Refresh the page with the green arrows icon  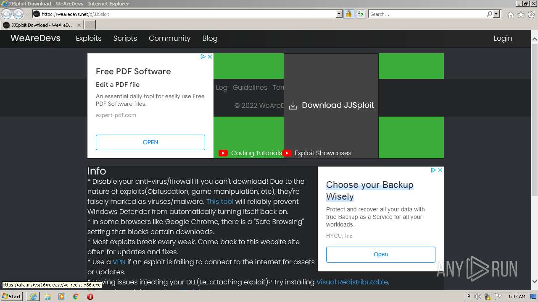click(x=360, y=14)
